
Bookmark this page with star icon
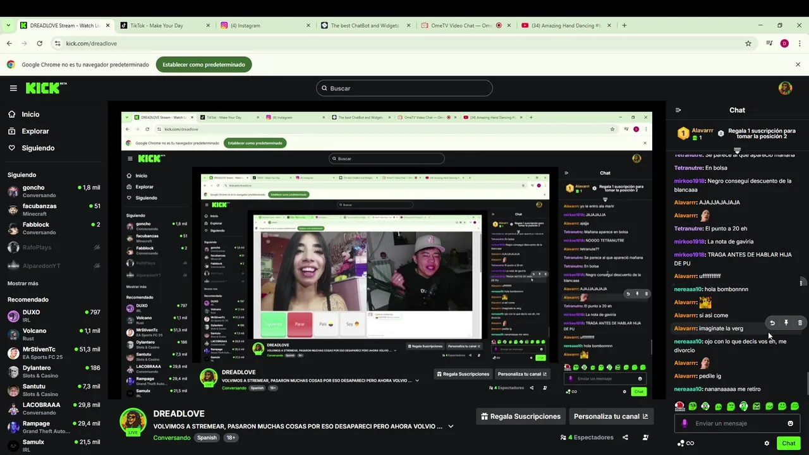coord(748,44)
